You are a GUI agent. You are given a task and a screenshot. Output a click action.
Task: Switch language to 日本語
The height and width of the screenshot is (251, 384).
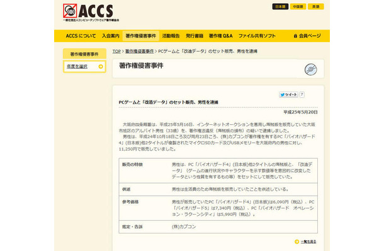(280, 7)
